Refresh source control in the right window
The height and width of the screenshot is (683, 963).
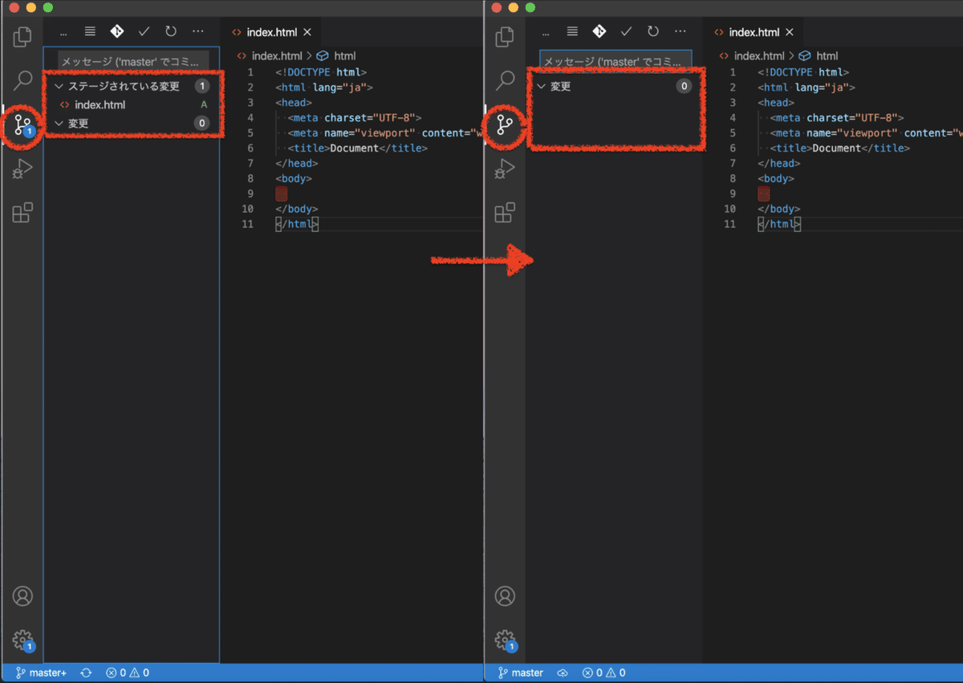pos(653,32)
